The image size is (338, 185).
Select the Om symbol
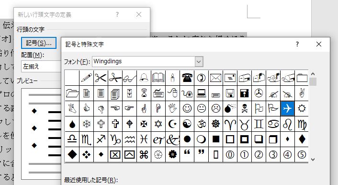click(202, 124)
